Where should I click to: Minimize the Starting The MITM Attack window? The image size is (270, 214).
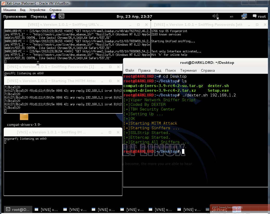pyautogui.click(x=102, y=81)
